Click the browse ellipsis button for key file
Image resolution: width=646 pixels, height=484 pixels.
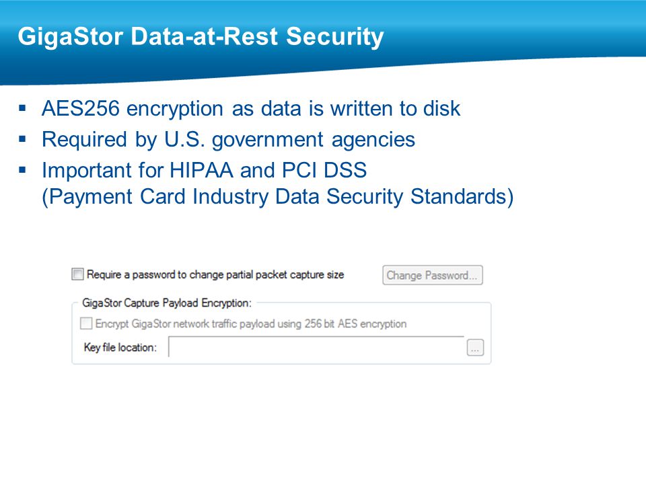click(x=475, y=348)
